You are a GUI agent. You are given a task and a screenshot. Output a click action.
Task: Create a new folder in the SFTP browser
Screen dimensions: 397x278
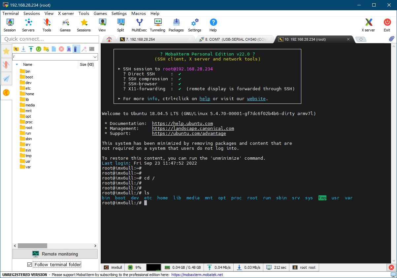46,49
